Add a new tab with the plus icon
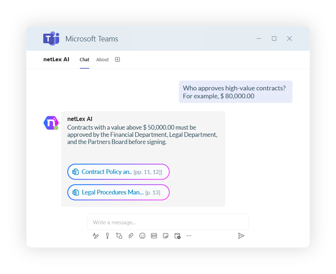 coord(118,59)
